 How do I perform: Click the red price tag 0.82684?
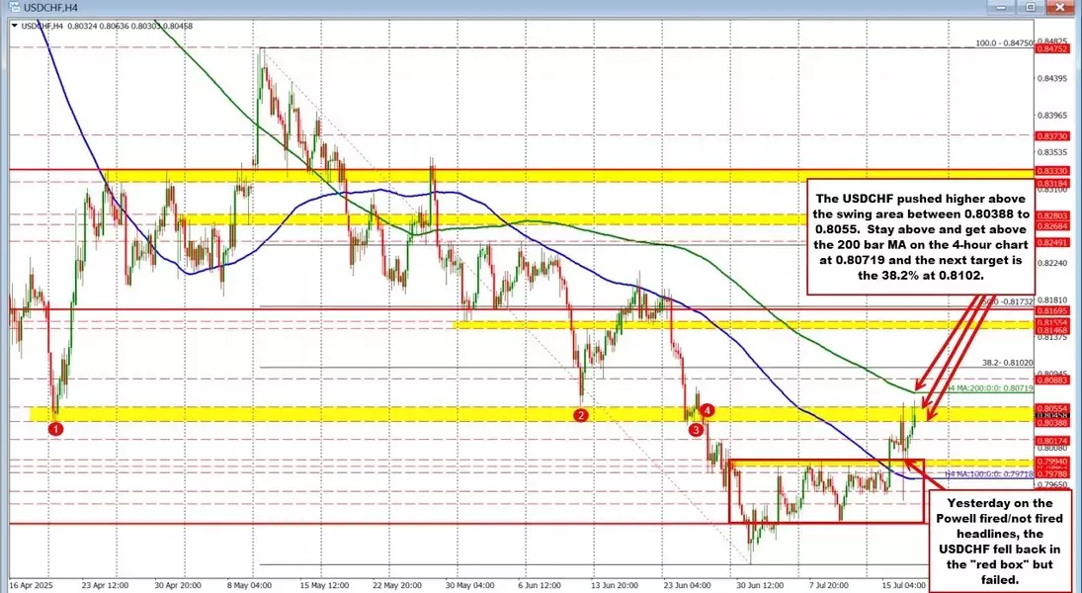coord(1051,225)
